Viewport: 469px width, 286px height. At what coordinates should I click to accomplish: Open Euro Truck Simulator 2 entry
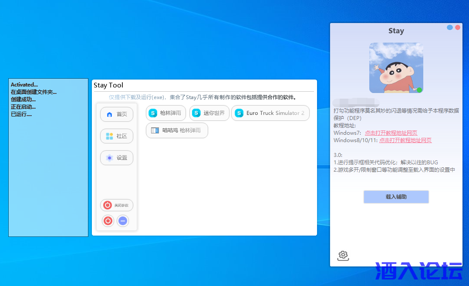pos(270,113)
